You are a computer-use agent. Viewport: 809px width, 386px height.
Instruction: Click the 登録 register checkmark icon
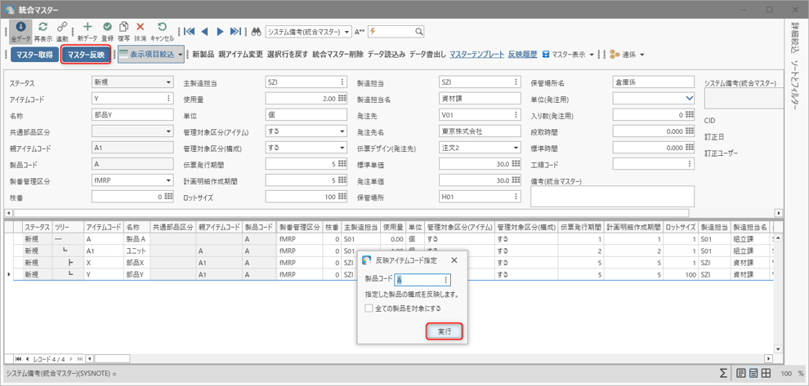point(107,29)
